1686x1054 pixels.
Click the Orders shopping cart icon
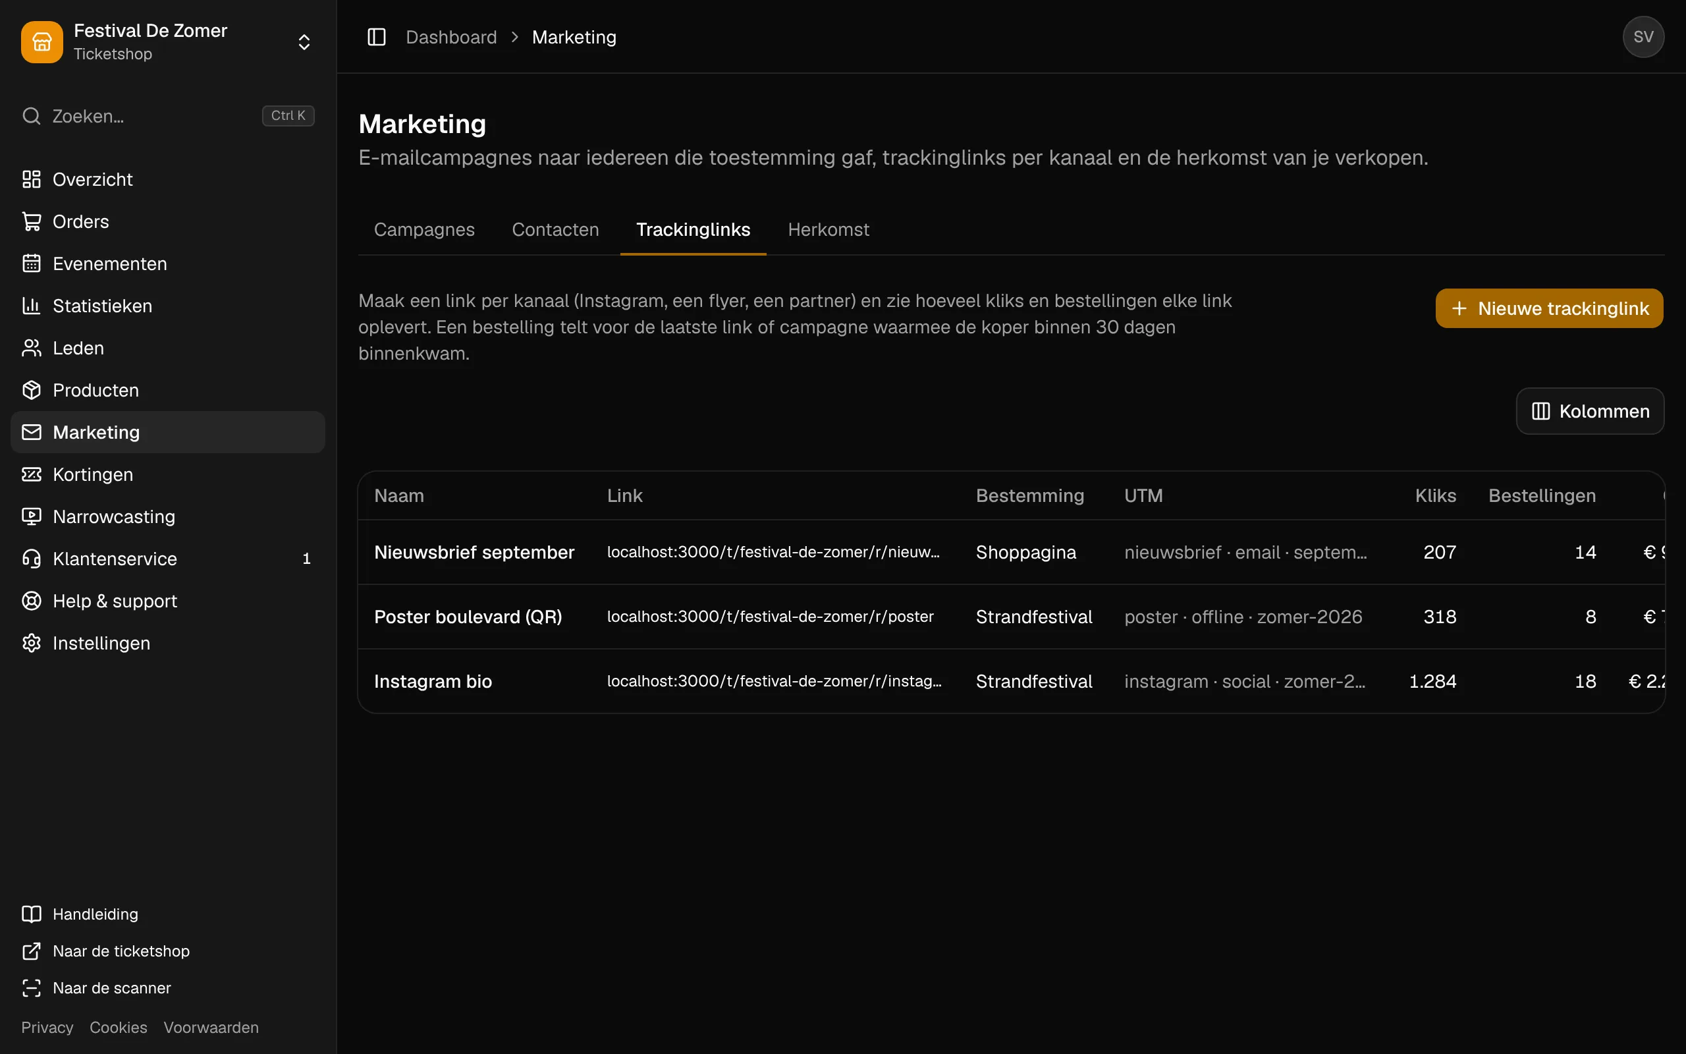(x=32, y=222)
